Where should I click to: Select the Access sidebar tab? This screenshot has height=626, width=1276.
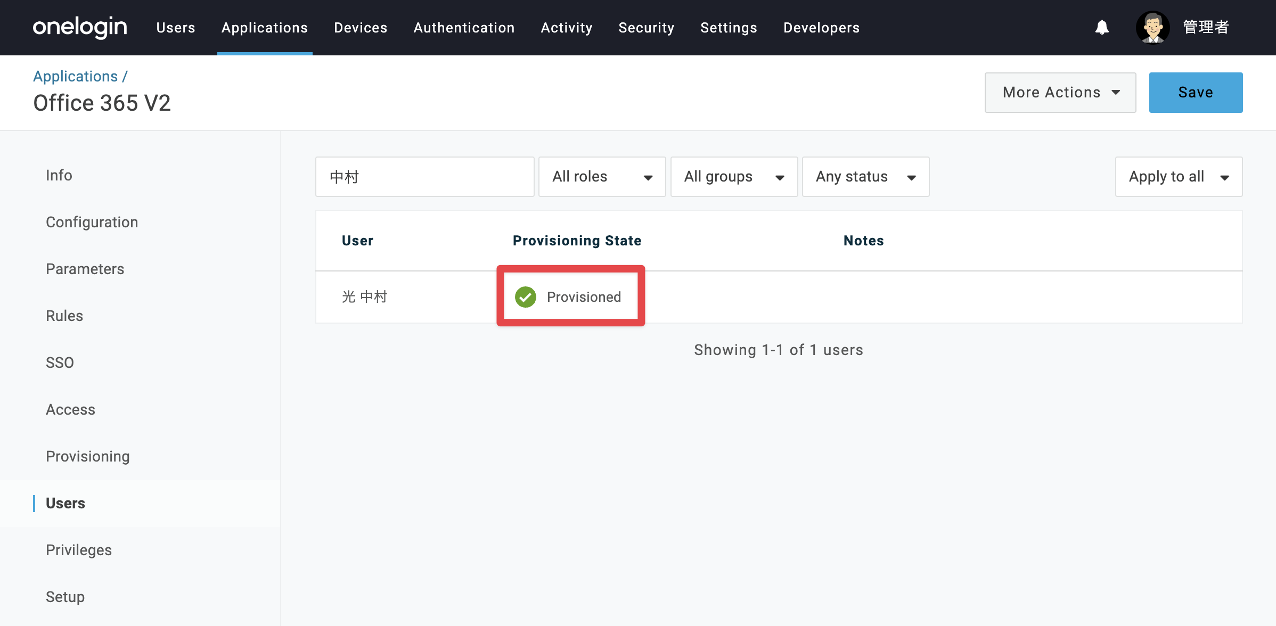coord(70,409)
